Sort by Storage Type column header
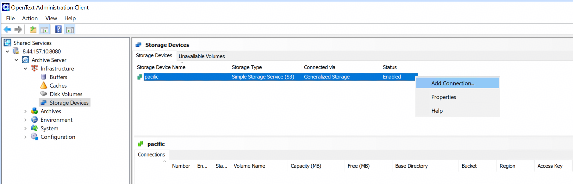 pyautogui.click(x=265, y=67)
